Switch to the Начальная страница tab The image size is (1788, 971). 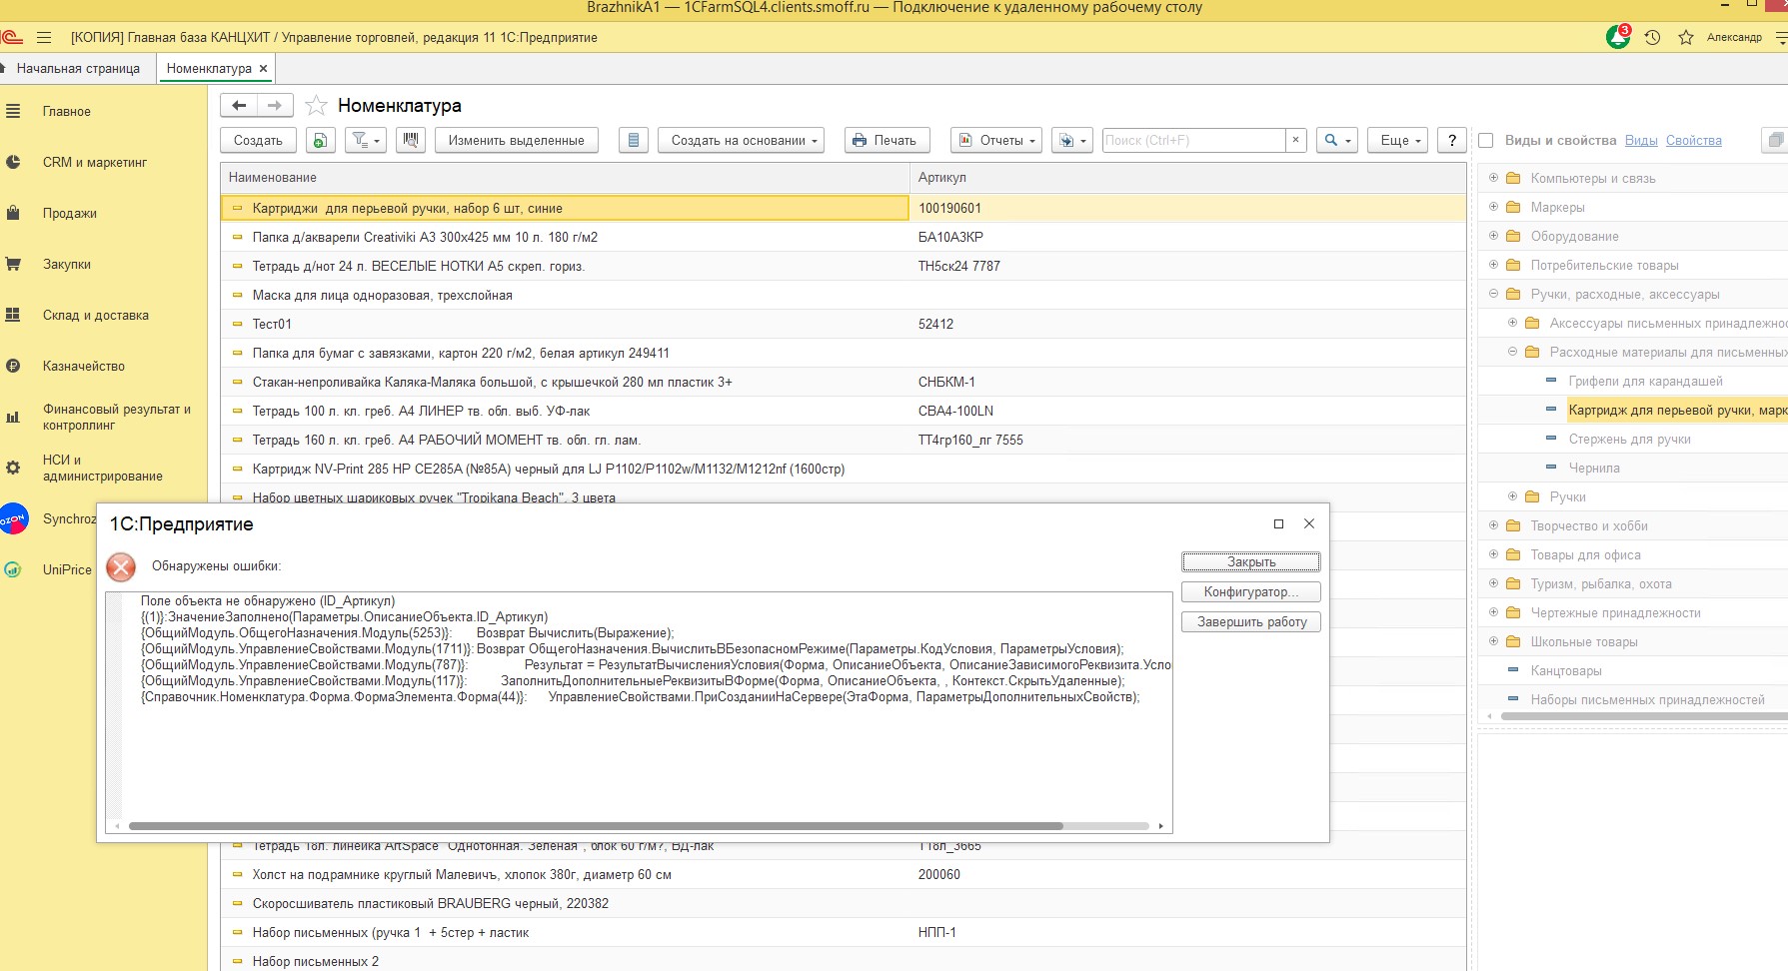78,68
